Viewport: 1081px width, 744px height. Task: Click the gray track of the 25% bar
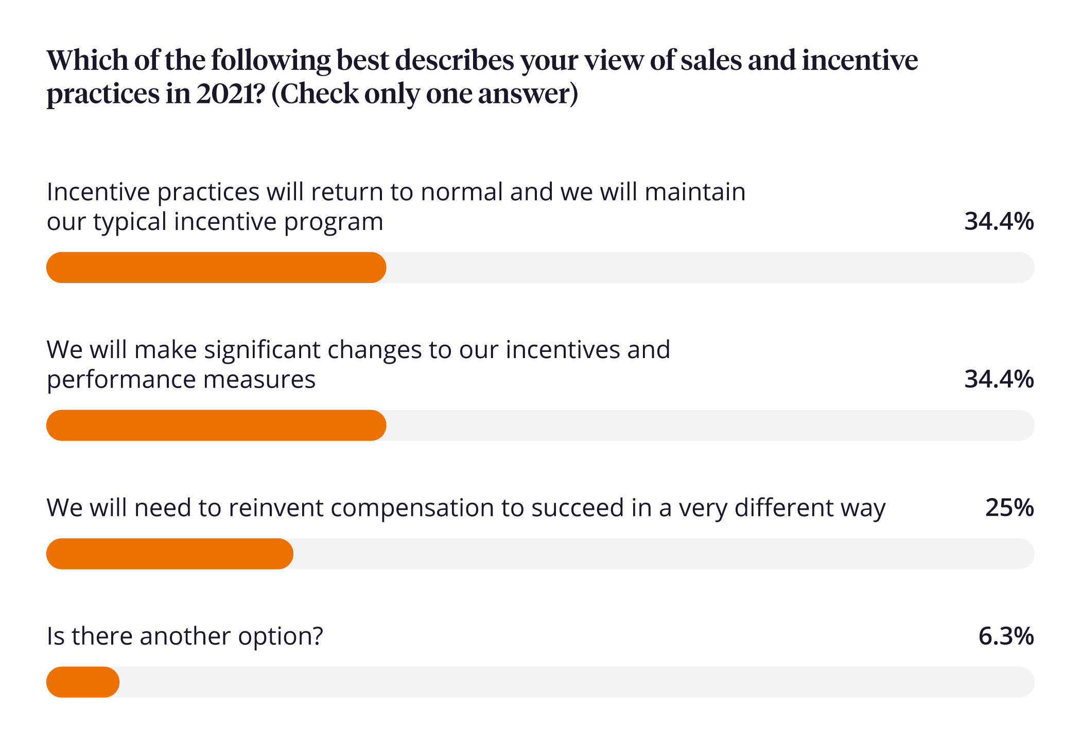tap(664, 554)
